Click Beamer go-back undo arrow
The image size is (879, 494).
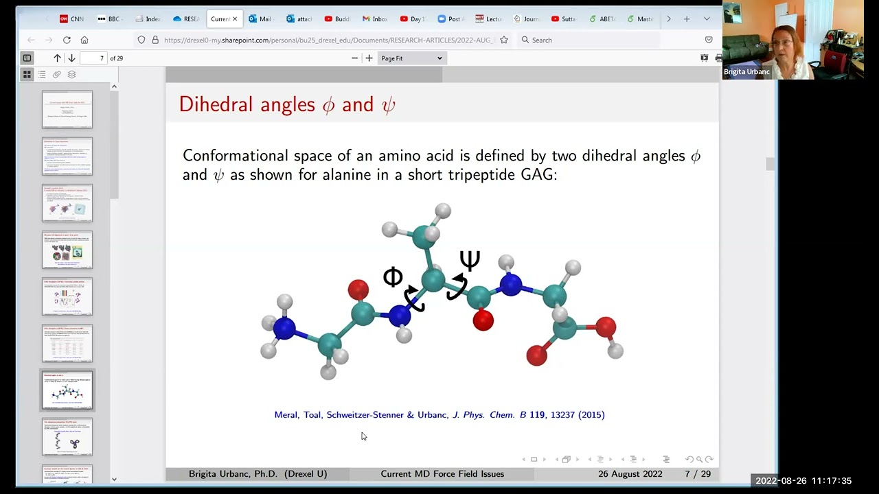(689, 459)
